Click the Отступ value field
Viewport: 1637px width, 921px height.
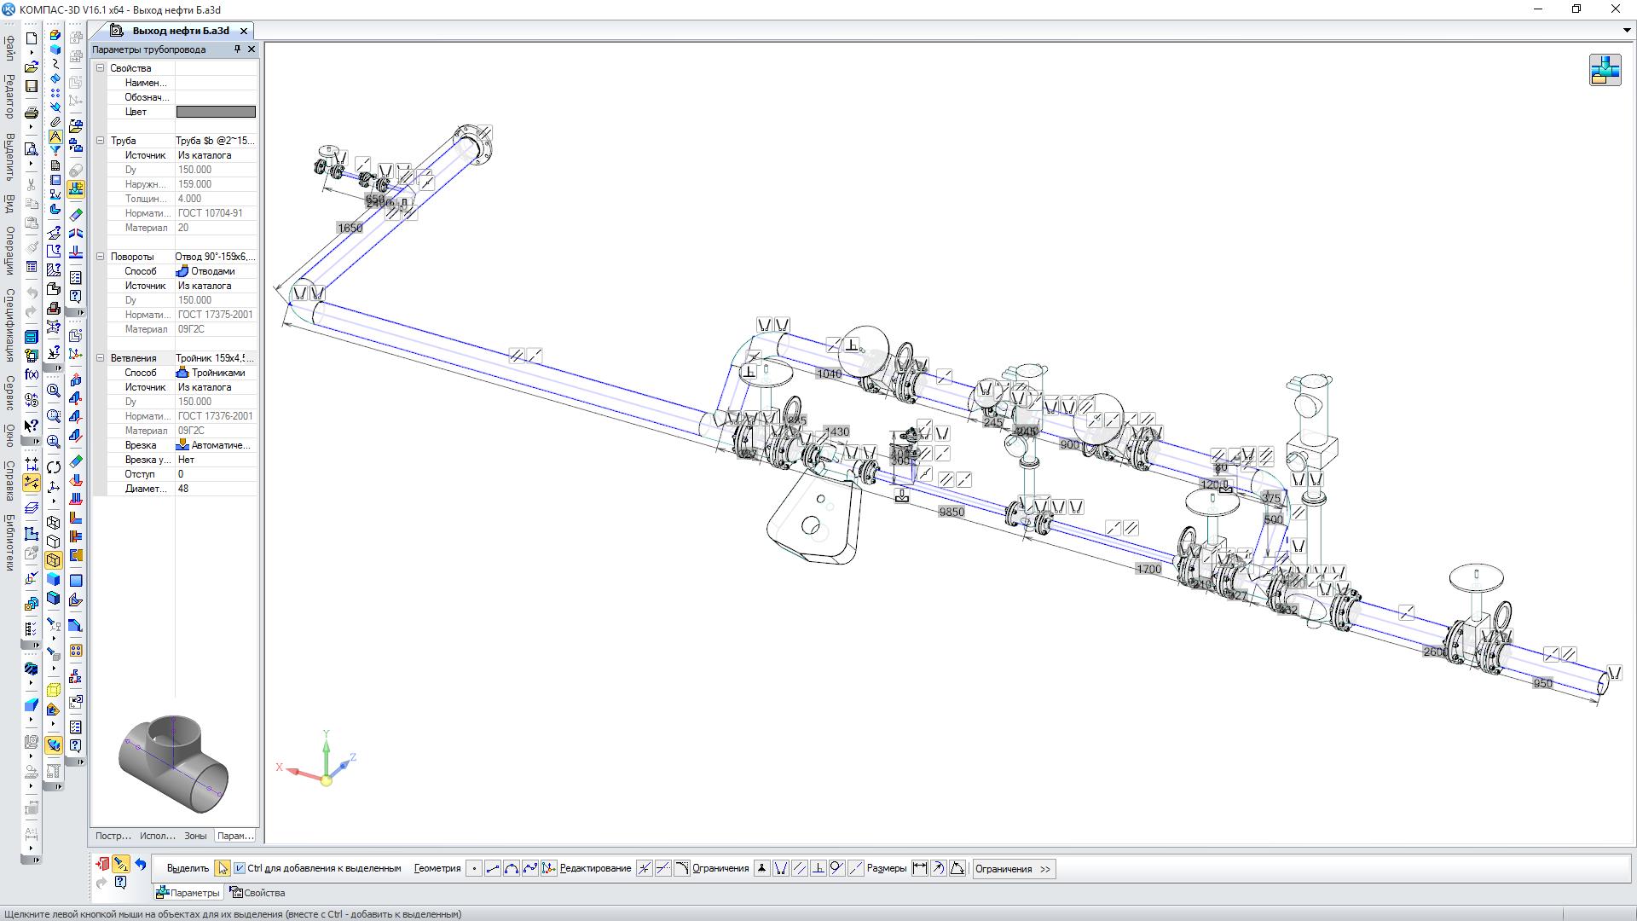(x=216, y=474)
